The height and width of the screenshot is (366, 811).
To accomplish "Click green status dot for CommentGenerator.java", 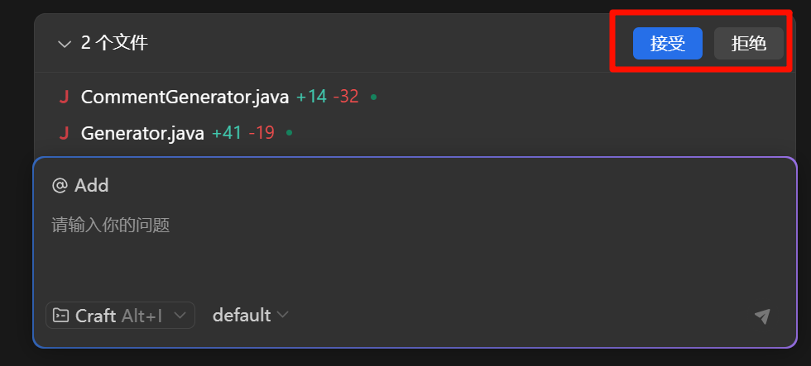I will (374, 97).
